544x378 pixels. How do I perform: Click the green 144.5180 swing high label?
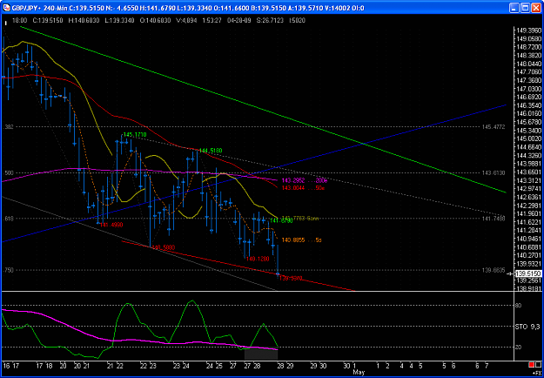pyautogui.click(x=211, y=151)
